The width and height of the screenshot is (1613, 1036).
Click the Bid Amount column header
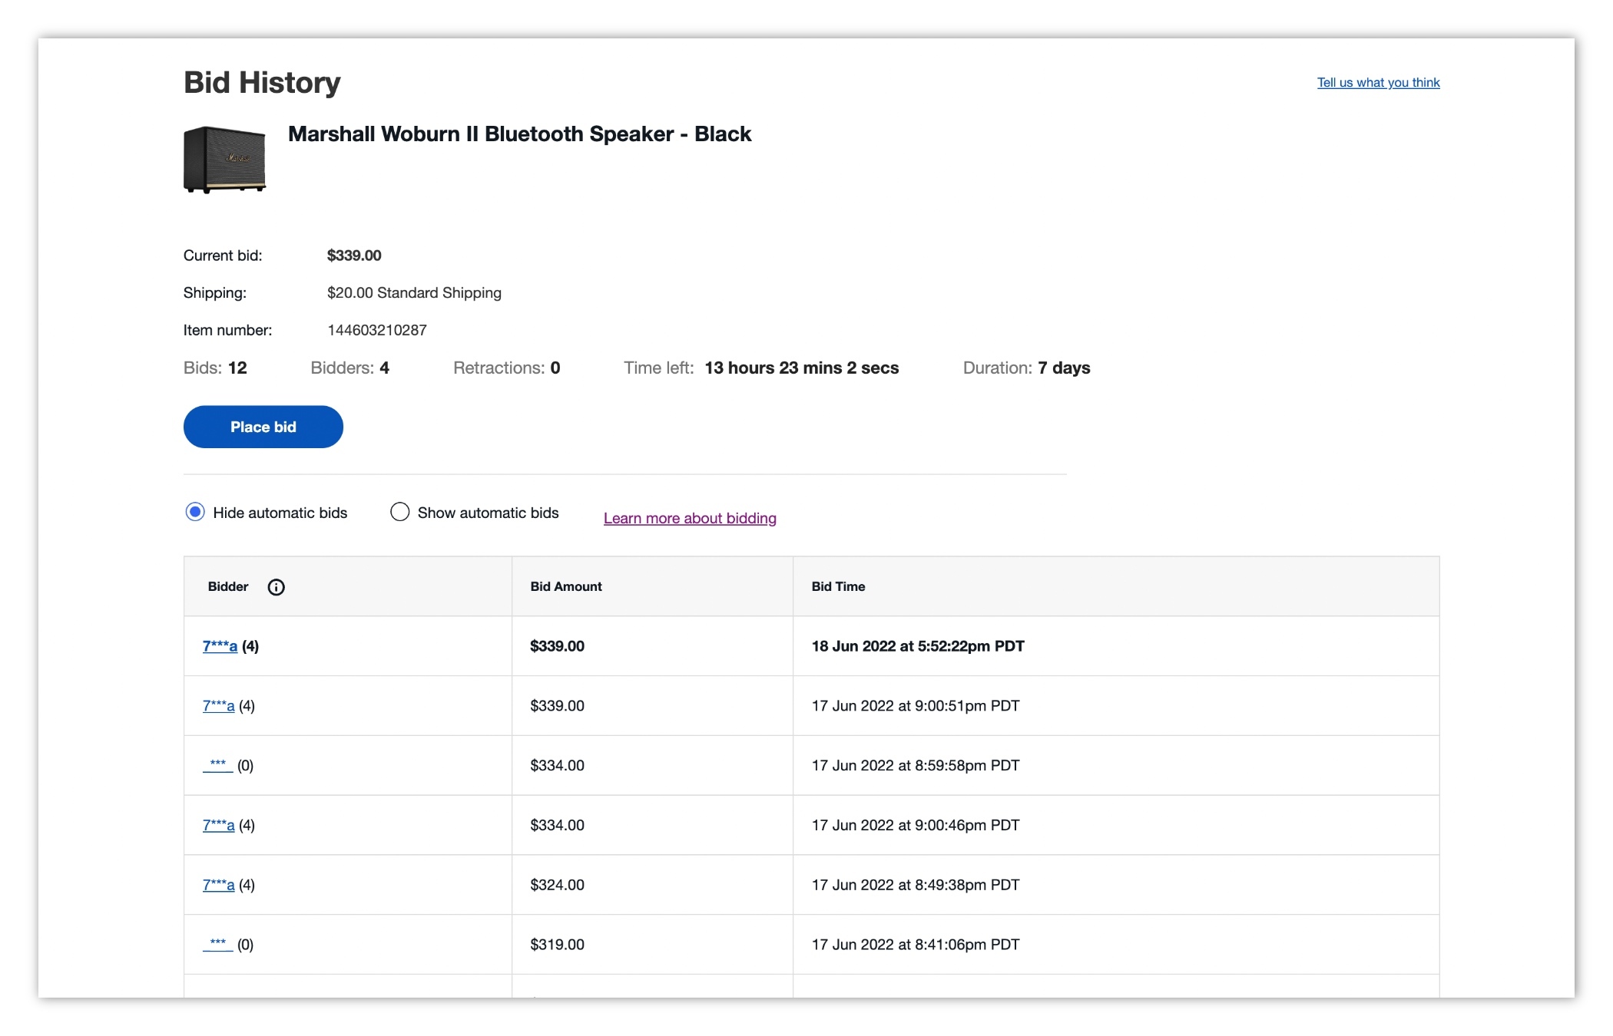pyautogui.click(x=566, y=586)
